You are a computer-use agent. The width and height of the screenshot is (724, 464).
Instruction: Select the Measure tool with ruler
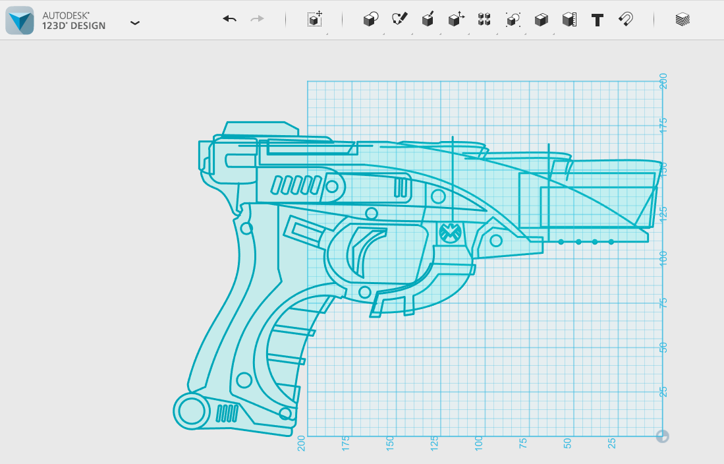point(569,20)
